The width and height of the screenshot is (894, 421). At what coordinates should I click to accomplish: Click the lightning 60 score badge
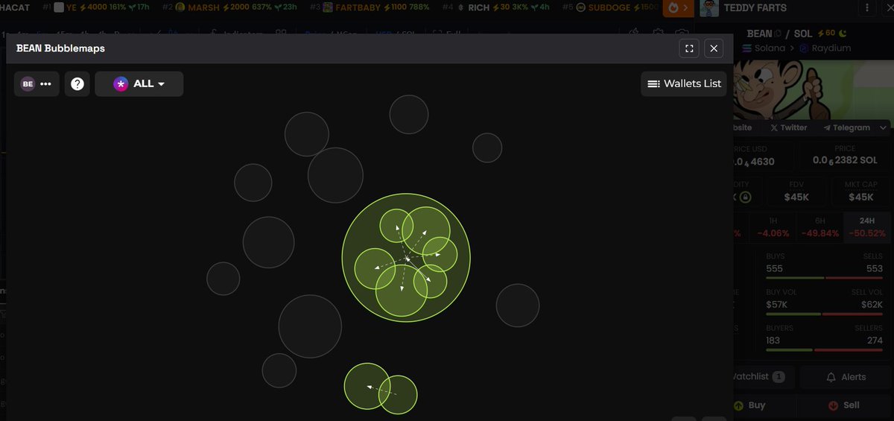825,34
